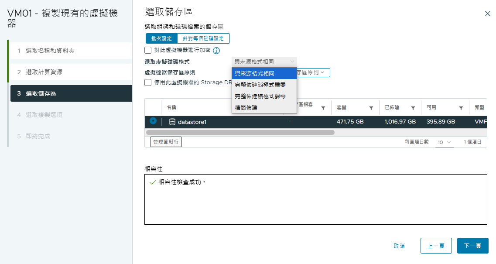Image resolution: width=496 pixels, height=264 pixels.
Task: Click 395.89 GB free value
Action: [x=441, y=122]
